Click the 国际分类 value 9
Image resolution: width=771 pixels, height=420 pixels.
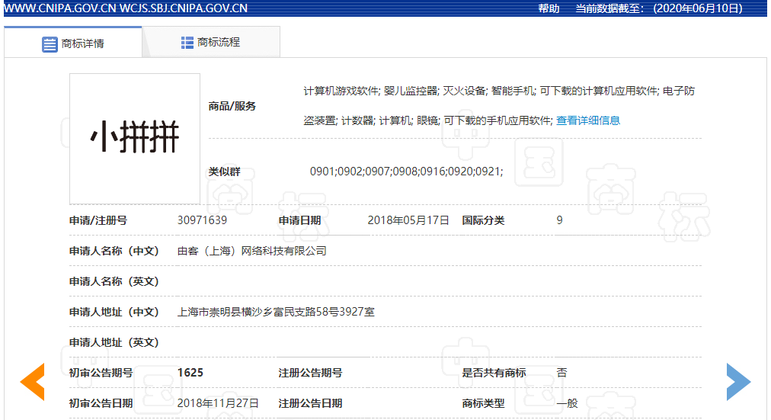559,220
